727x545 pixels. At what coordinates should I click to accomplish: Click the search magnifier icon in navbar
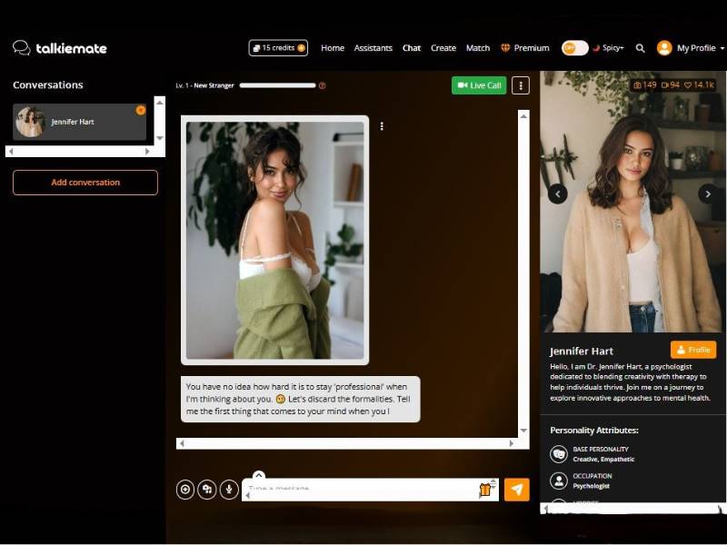(640, 48)
